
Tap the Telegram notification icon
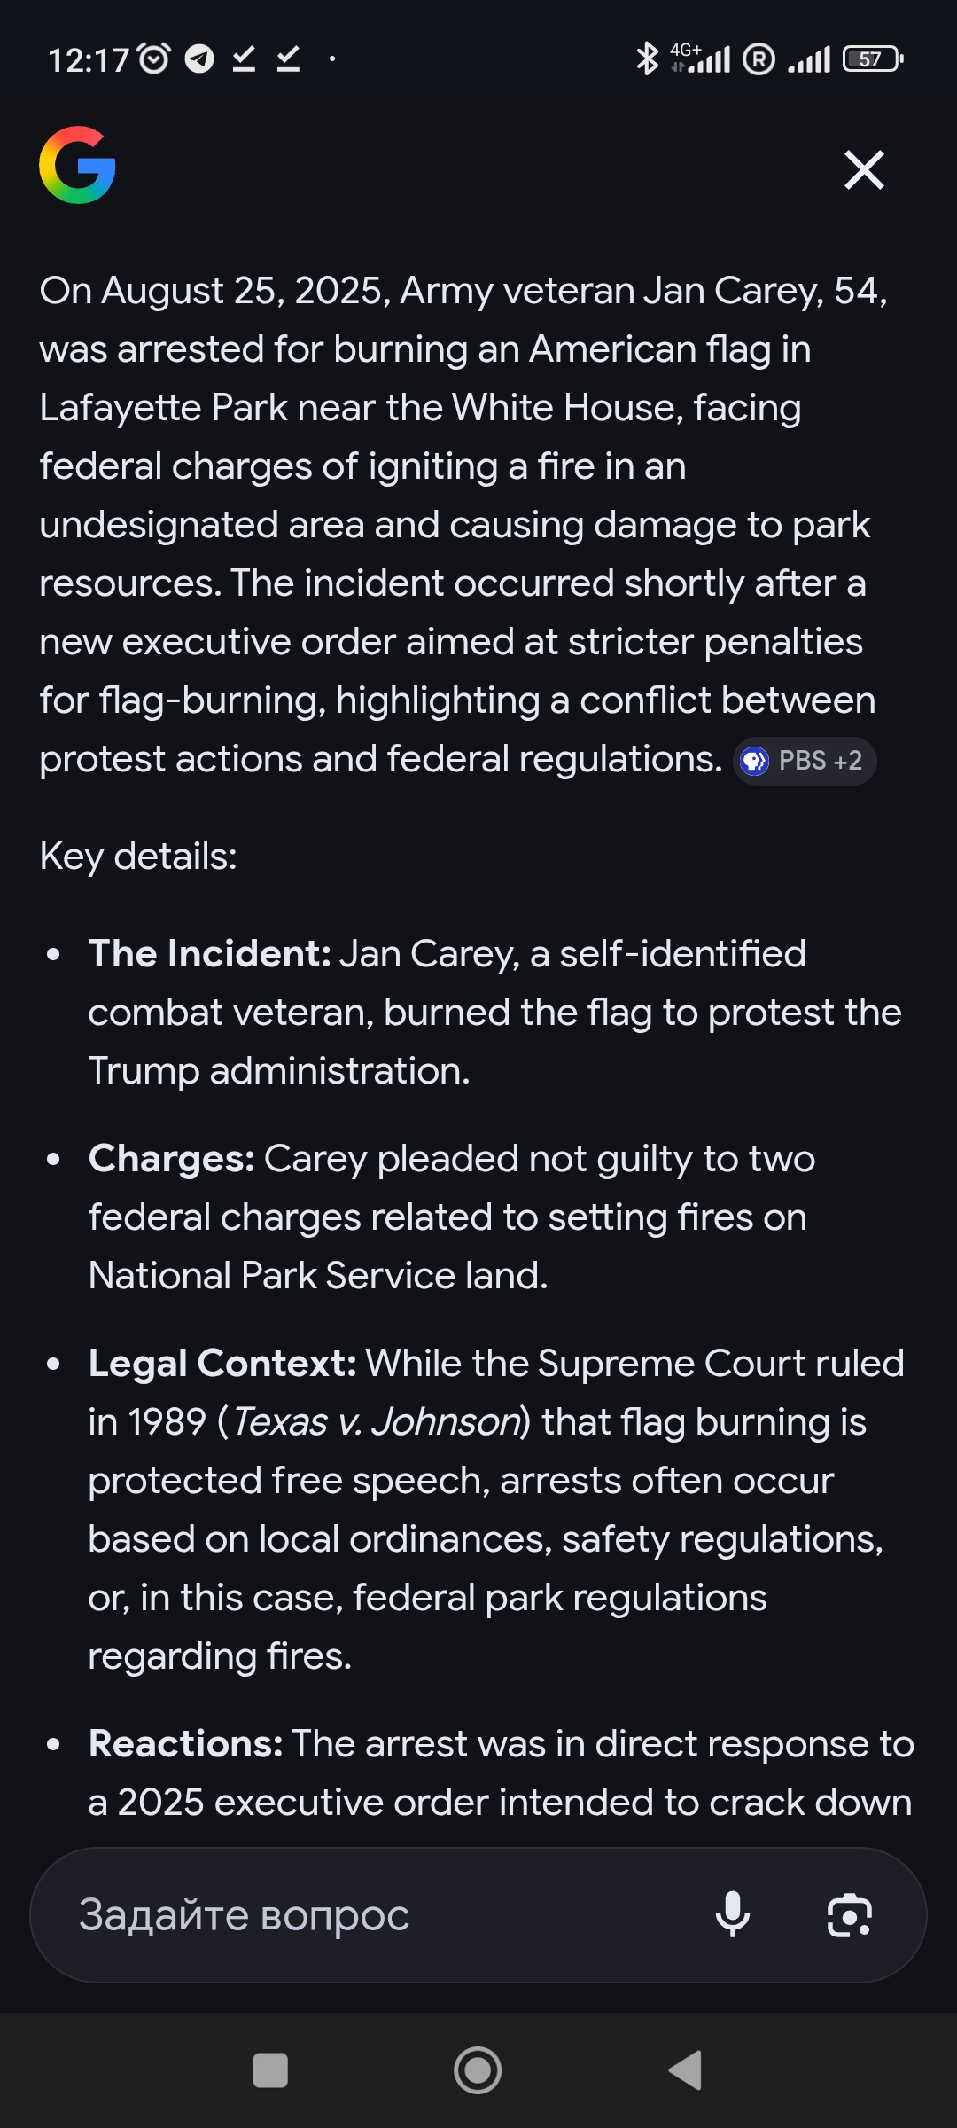point(199,59)
